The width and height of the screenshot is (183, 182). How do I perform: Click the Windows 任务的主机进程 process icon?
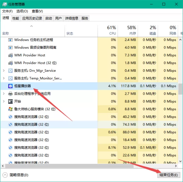(x=10, y=40)
